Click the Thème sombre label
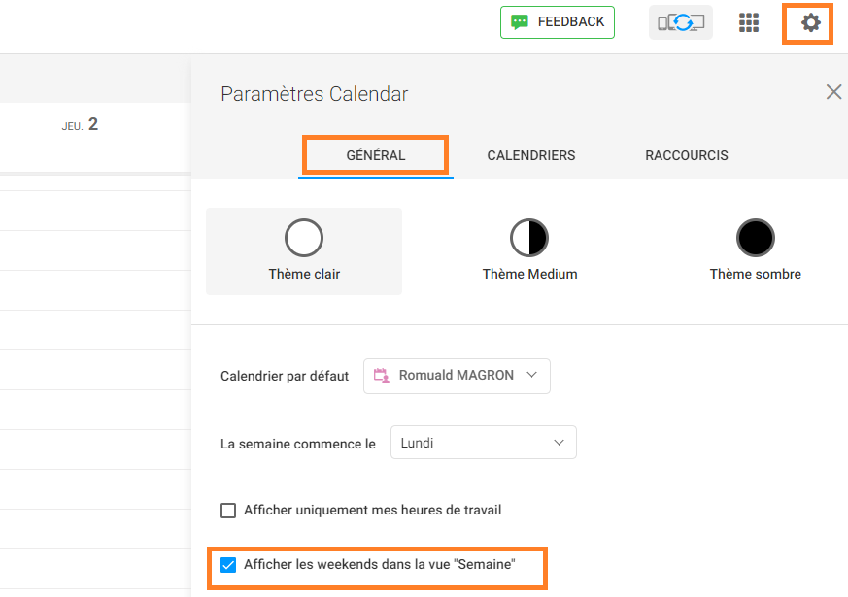 click(756, 274)
